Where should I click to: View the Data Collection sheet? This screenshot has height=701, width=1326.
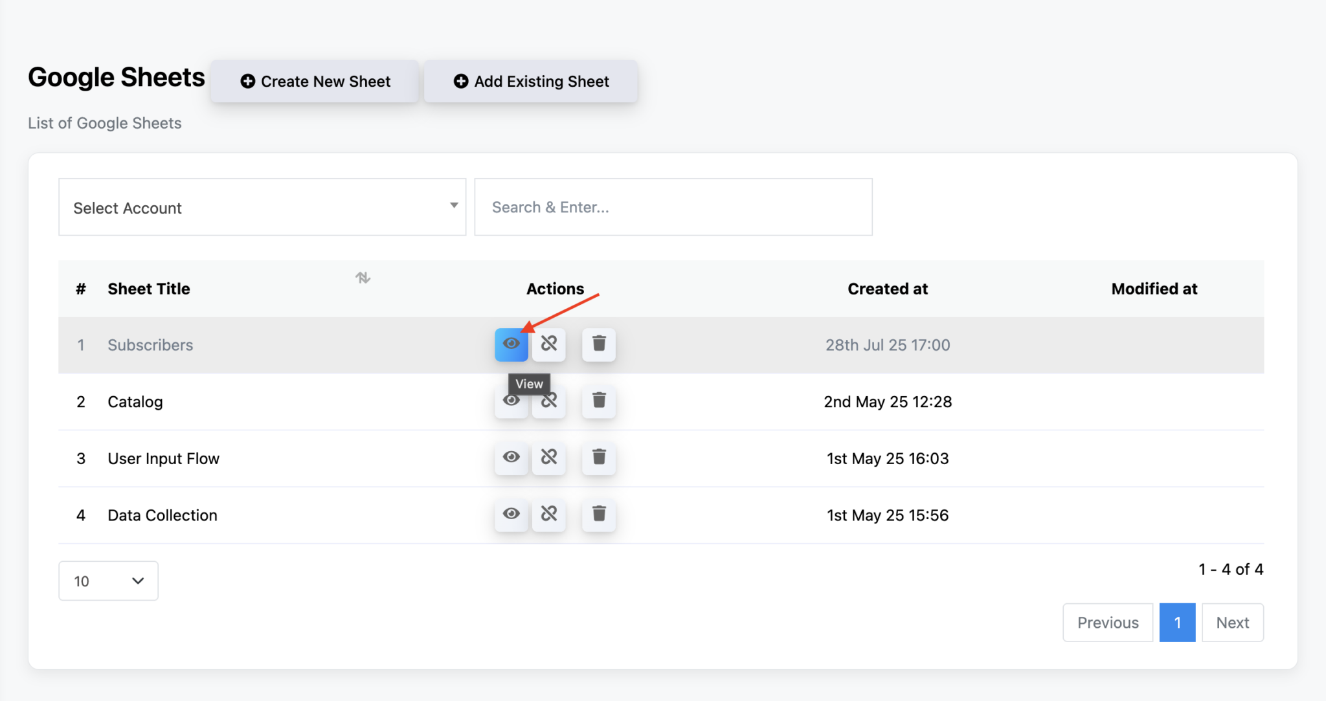pyautogui.click(x=511, y=515)
